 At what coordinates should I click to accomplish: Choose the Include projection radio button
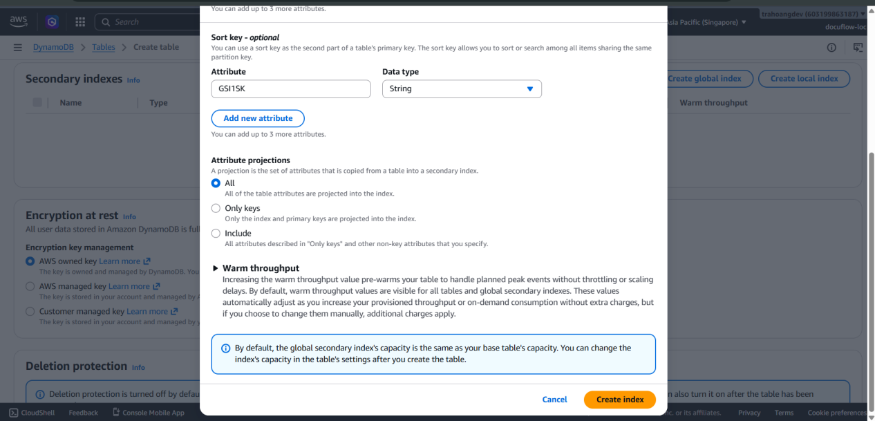pos(216,234)
